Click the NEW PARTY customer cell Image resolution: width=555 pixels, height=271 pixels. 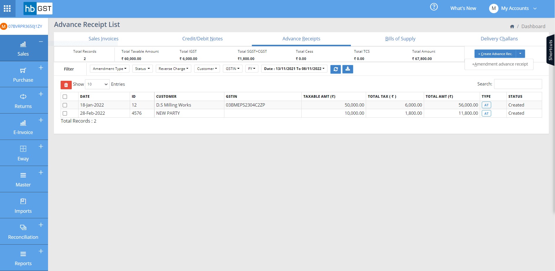(189, 113)
